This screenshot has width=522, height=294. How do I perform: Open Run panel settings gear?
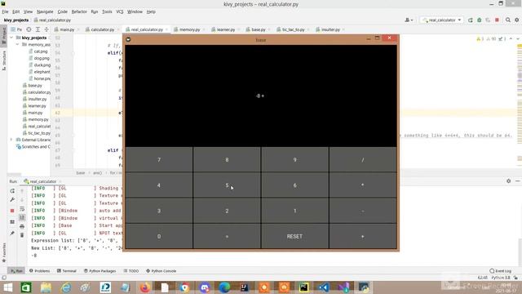(x=509, y=181)
